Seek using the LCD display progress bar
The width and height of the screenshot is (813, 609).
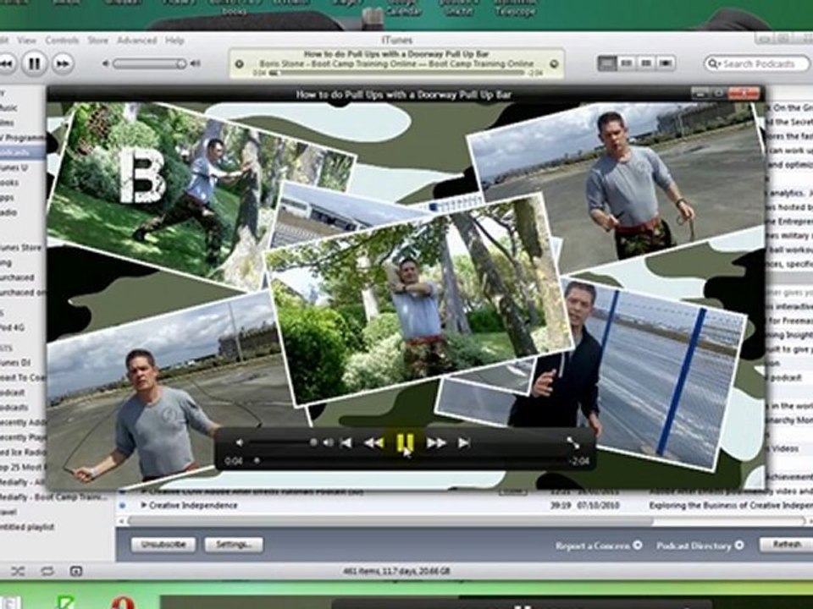(x=397, y=74)
